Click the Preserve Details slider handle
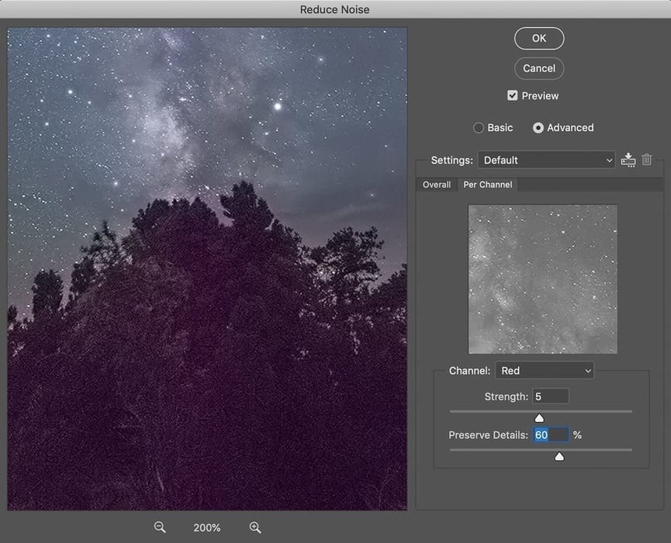The height and width of the screenshot is (543, 671). (559, 457)
